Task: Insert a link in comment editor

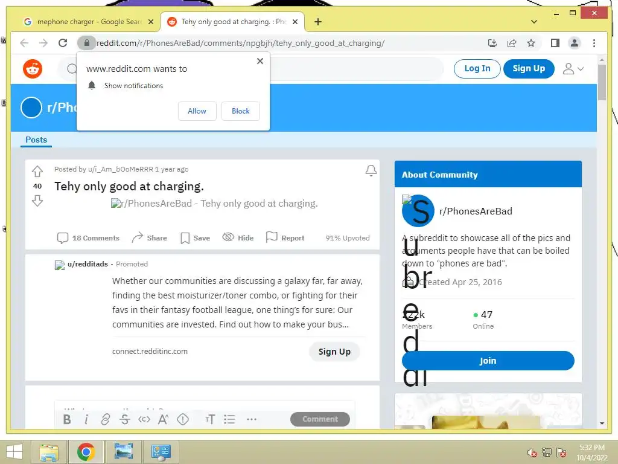Action: 105,419
